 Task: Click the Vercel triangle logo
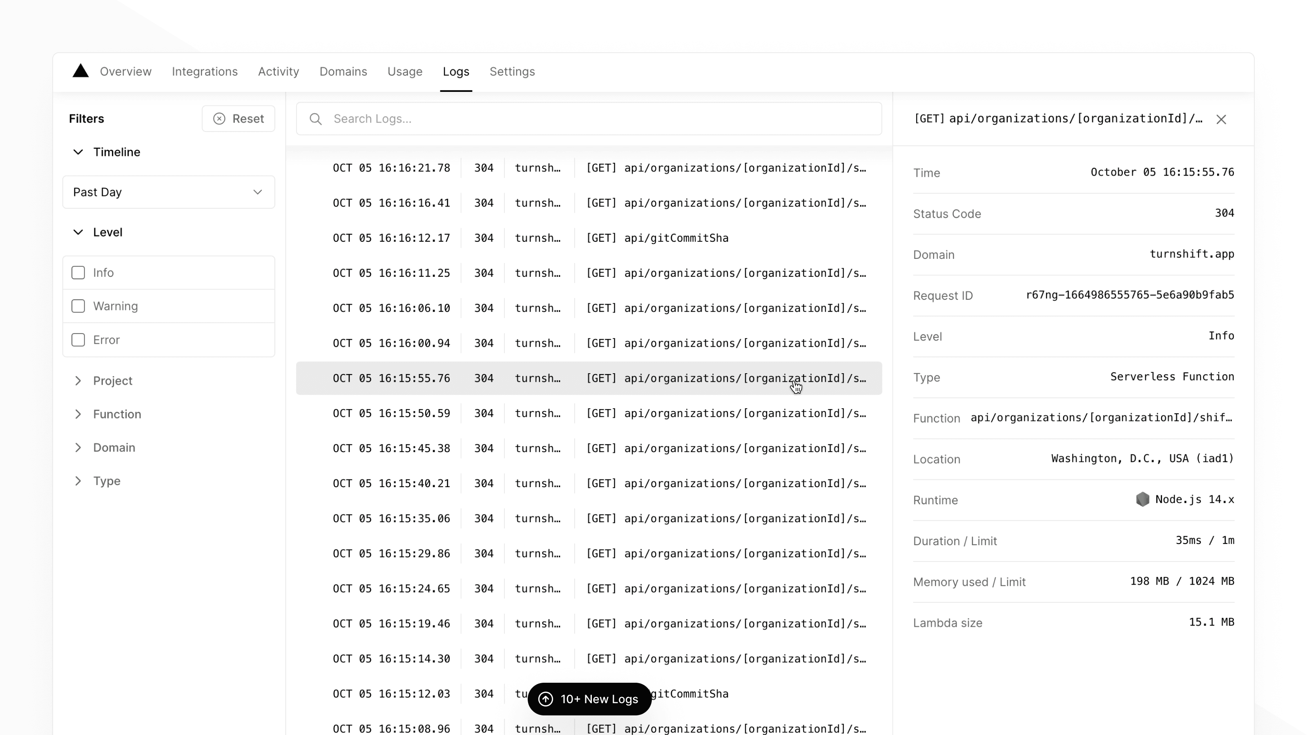(x=80, y=71)
